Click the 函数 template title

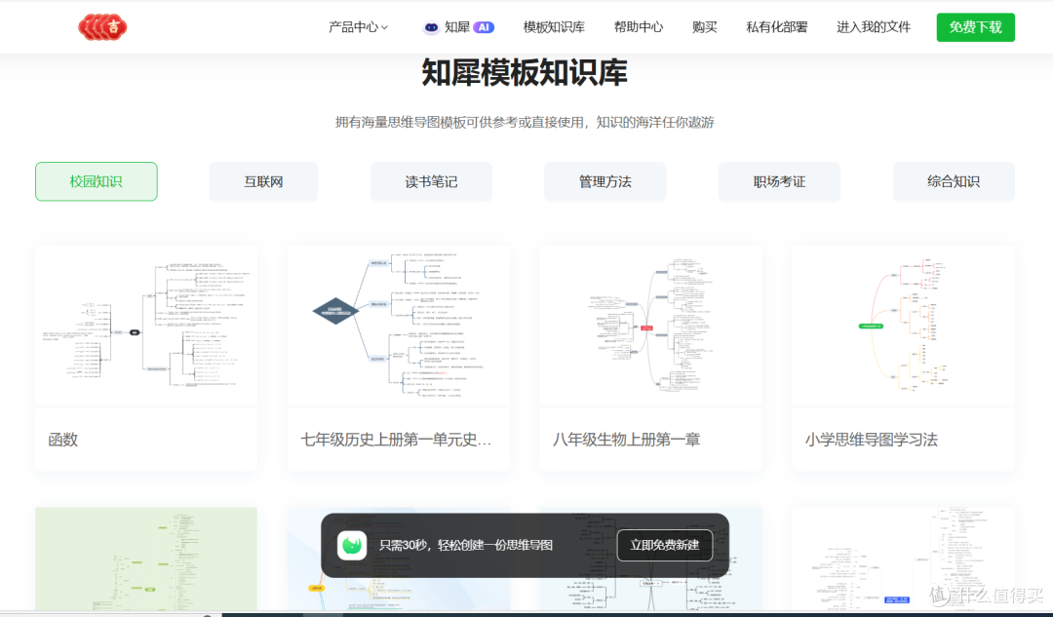click(x=63, y=439)
